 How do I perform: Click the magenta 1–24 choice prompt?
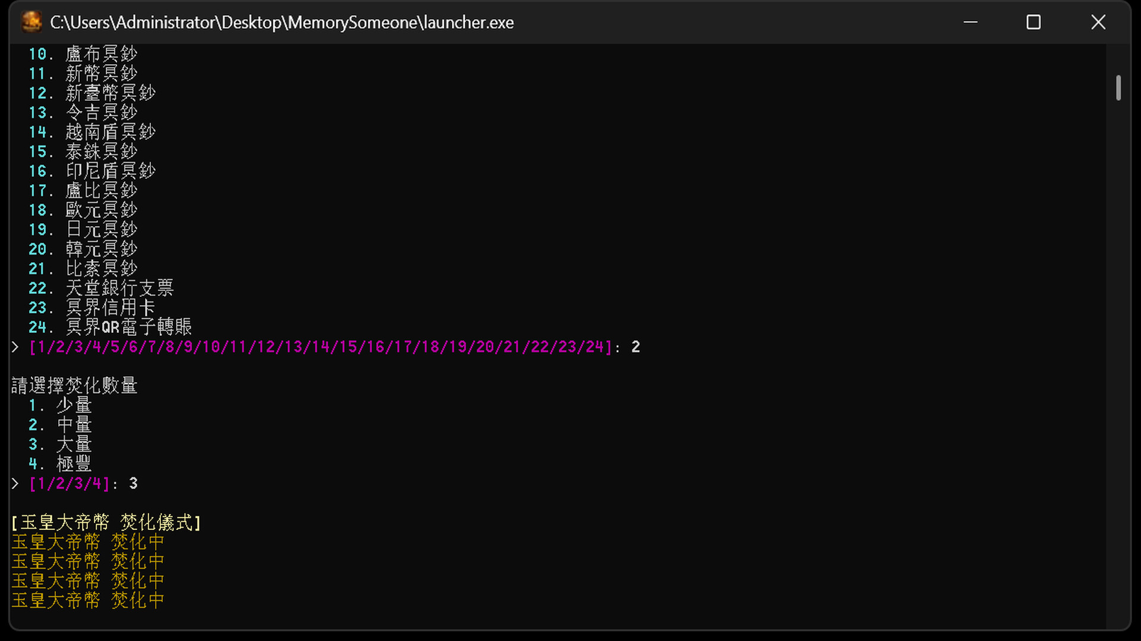click(x=321, y=347)
